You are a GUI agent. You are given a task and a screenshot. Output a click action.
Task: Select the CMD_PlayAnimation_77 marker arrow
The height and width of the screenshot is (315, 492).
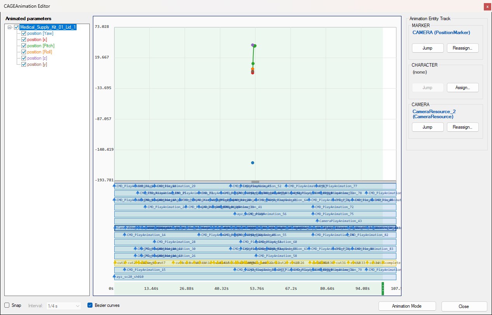(x=316, y=186)
